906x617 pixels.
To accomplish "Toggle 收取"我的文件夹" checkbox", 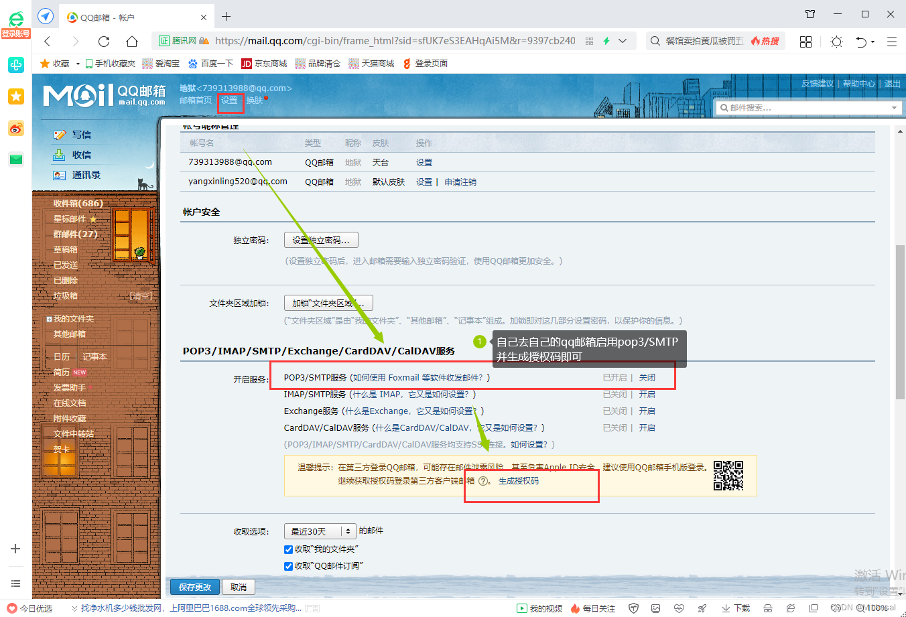I will point(289,549).
